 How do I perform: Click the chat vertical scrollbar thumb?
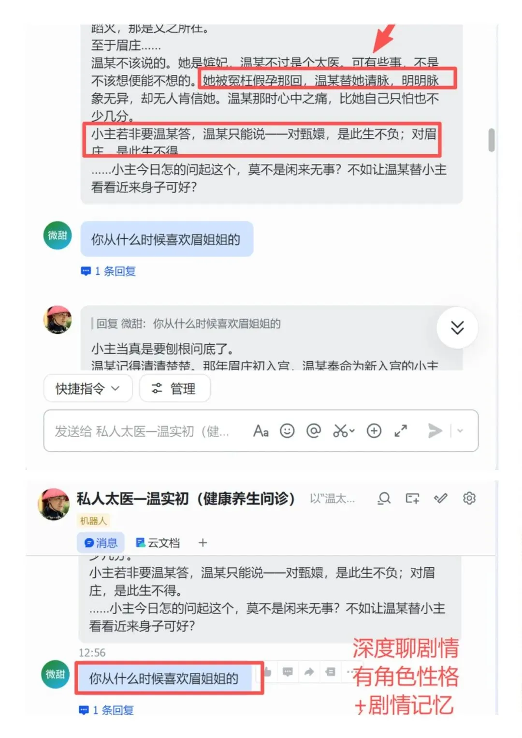click(492, 140)
